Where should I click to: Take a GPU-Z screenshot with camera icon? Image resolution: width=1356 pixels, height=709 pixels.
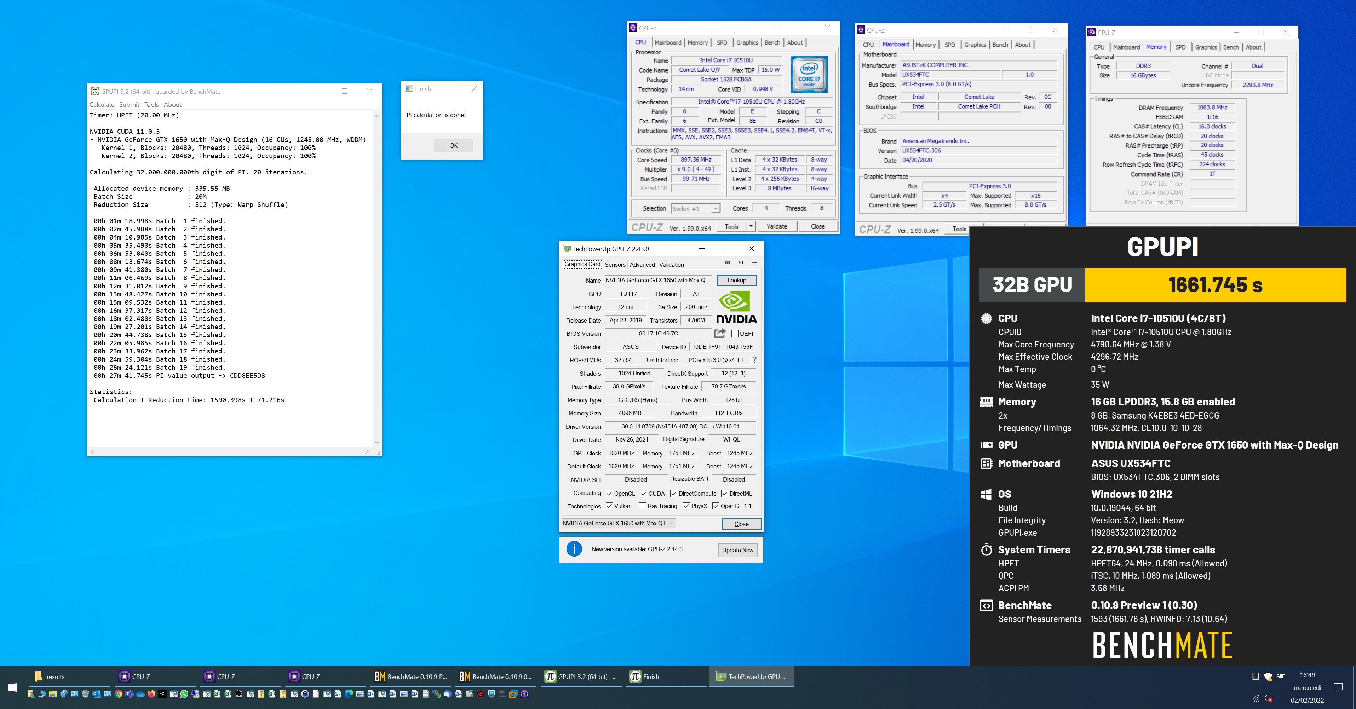tap(728, 262)
